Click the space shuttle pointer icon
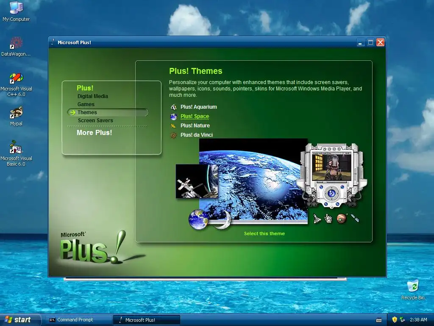434x326 pixels. (x=317, y=219)
